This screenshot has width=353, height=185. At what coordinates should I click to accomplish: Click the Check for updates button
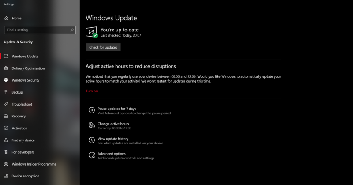(x=103, y=47)
